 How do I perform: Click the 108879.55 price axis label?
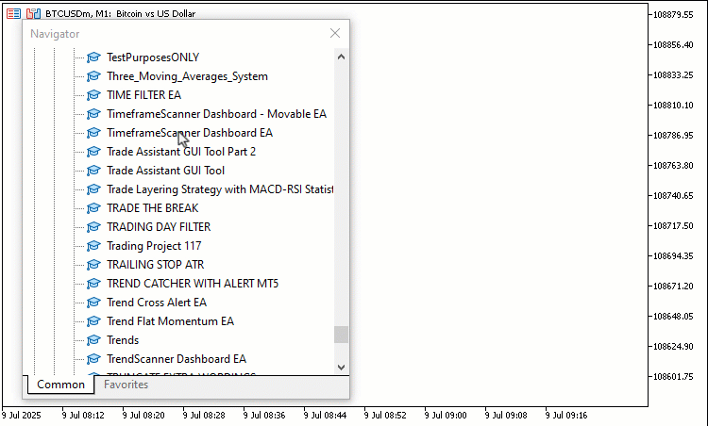tap(673, 15)
